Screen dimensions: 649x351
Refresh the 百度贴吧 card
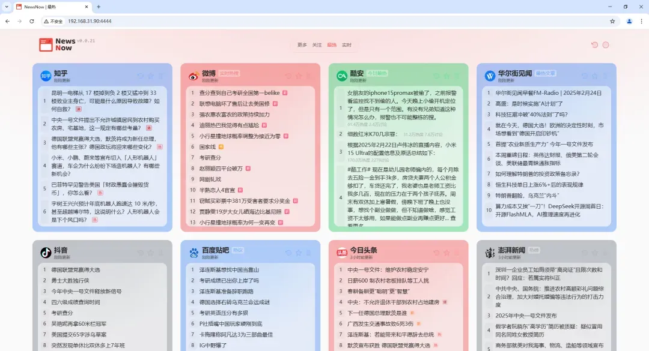point(288,253)
